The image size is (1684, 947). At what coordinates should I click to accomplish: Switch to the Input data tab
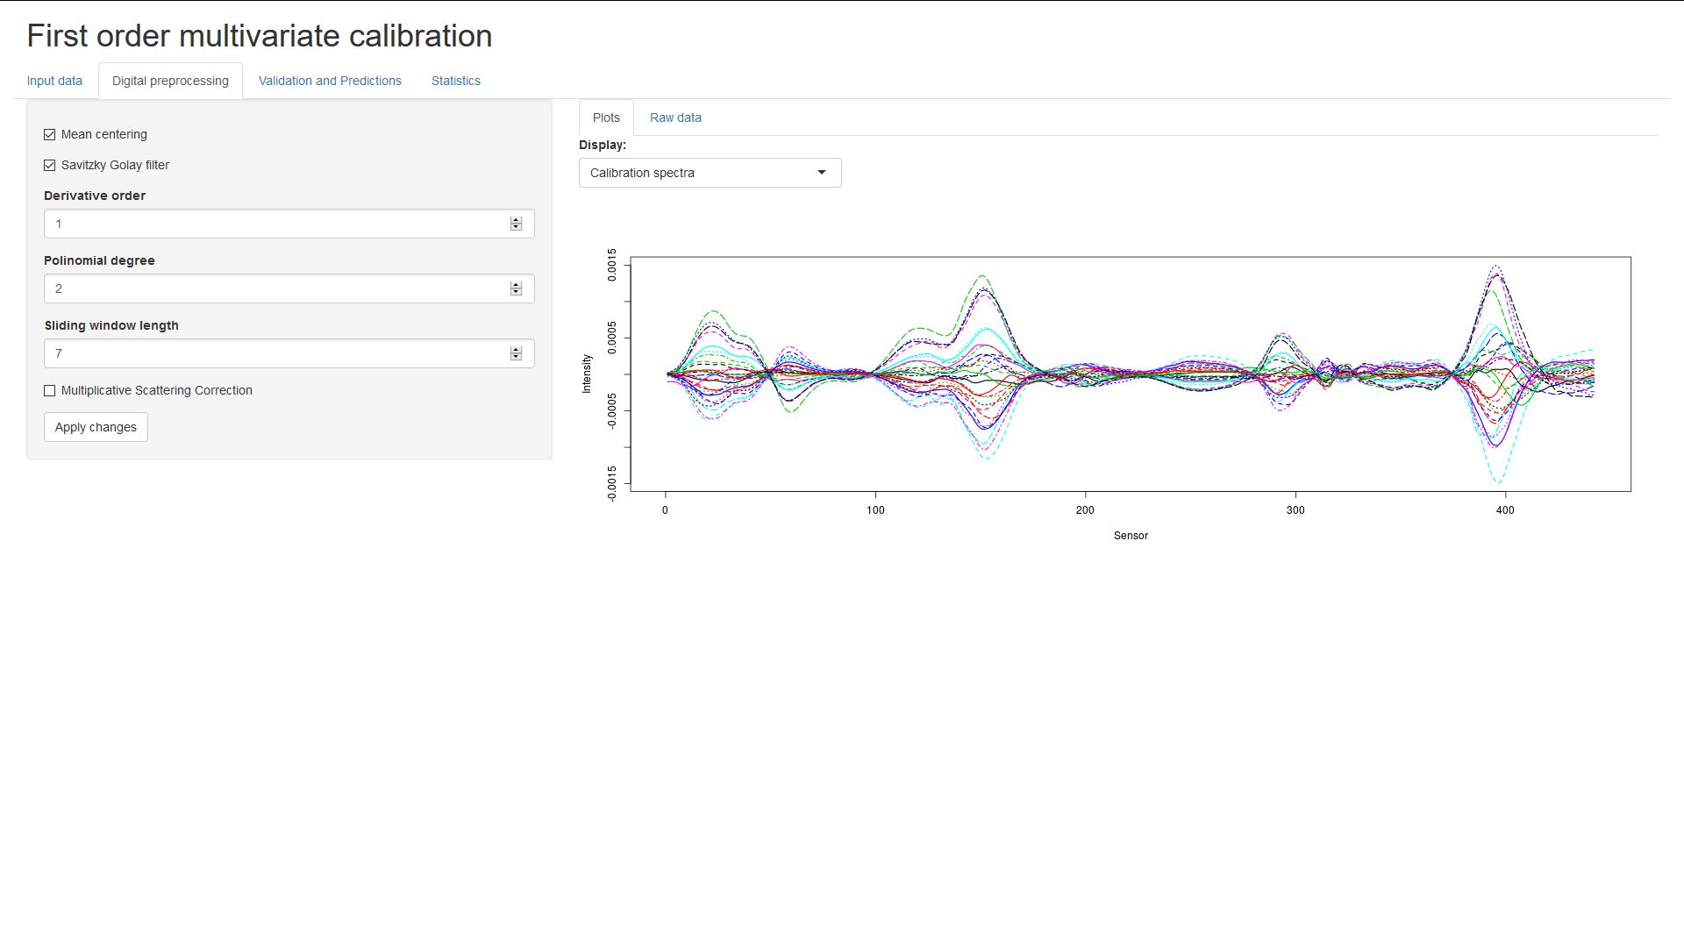click(x=54, y=81)
